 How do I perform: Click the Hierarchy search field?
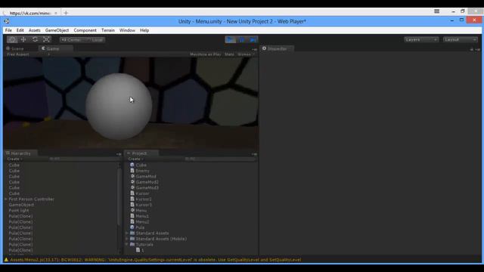[83, 159]
